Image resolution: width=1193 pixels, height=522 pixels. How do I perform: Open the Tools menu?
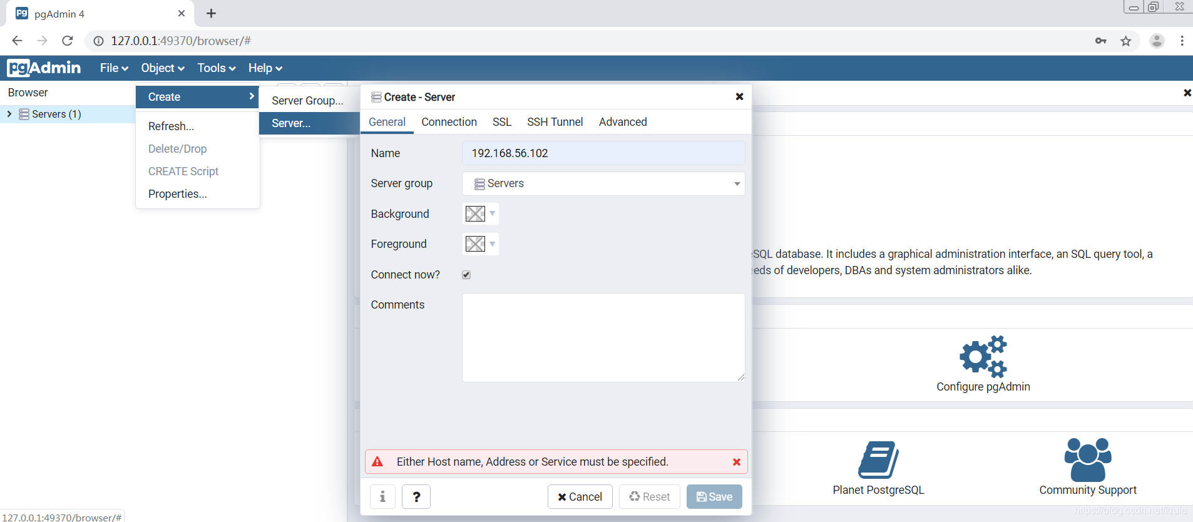tap(217, 68)
